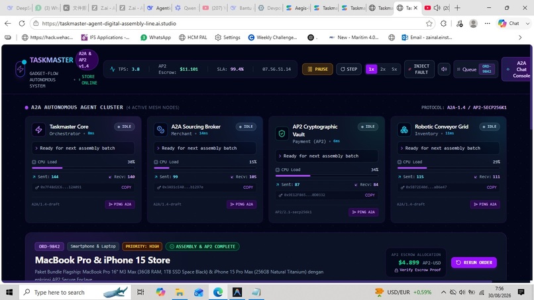Open the Copilot Chat button
The height and width of the screenshot is (300, 534).
510,23
